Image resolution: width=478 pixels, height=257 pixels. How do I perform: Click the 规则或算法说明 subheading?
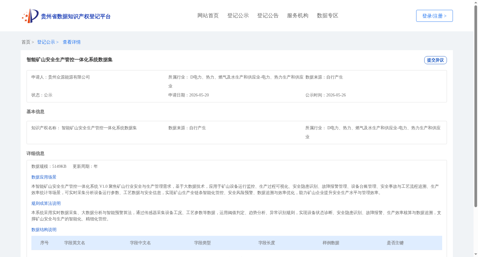click(46, 203)
